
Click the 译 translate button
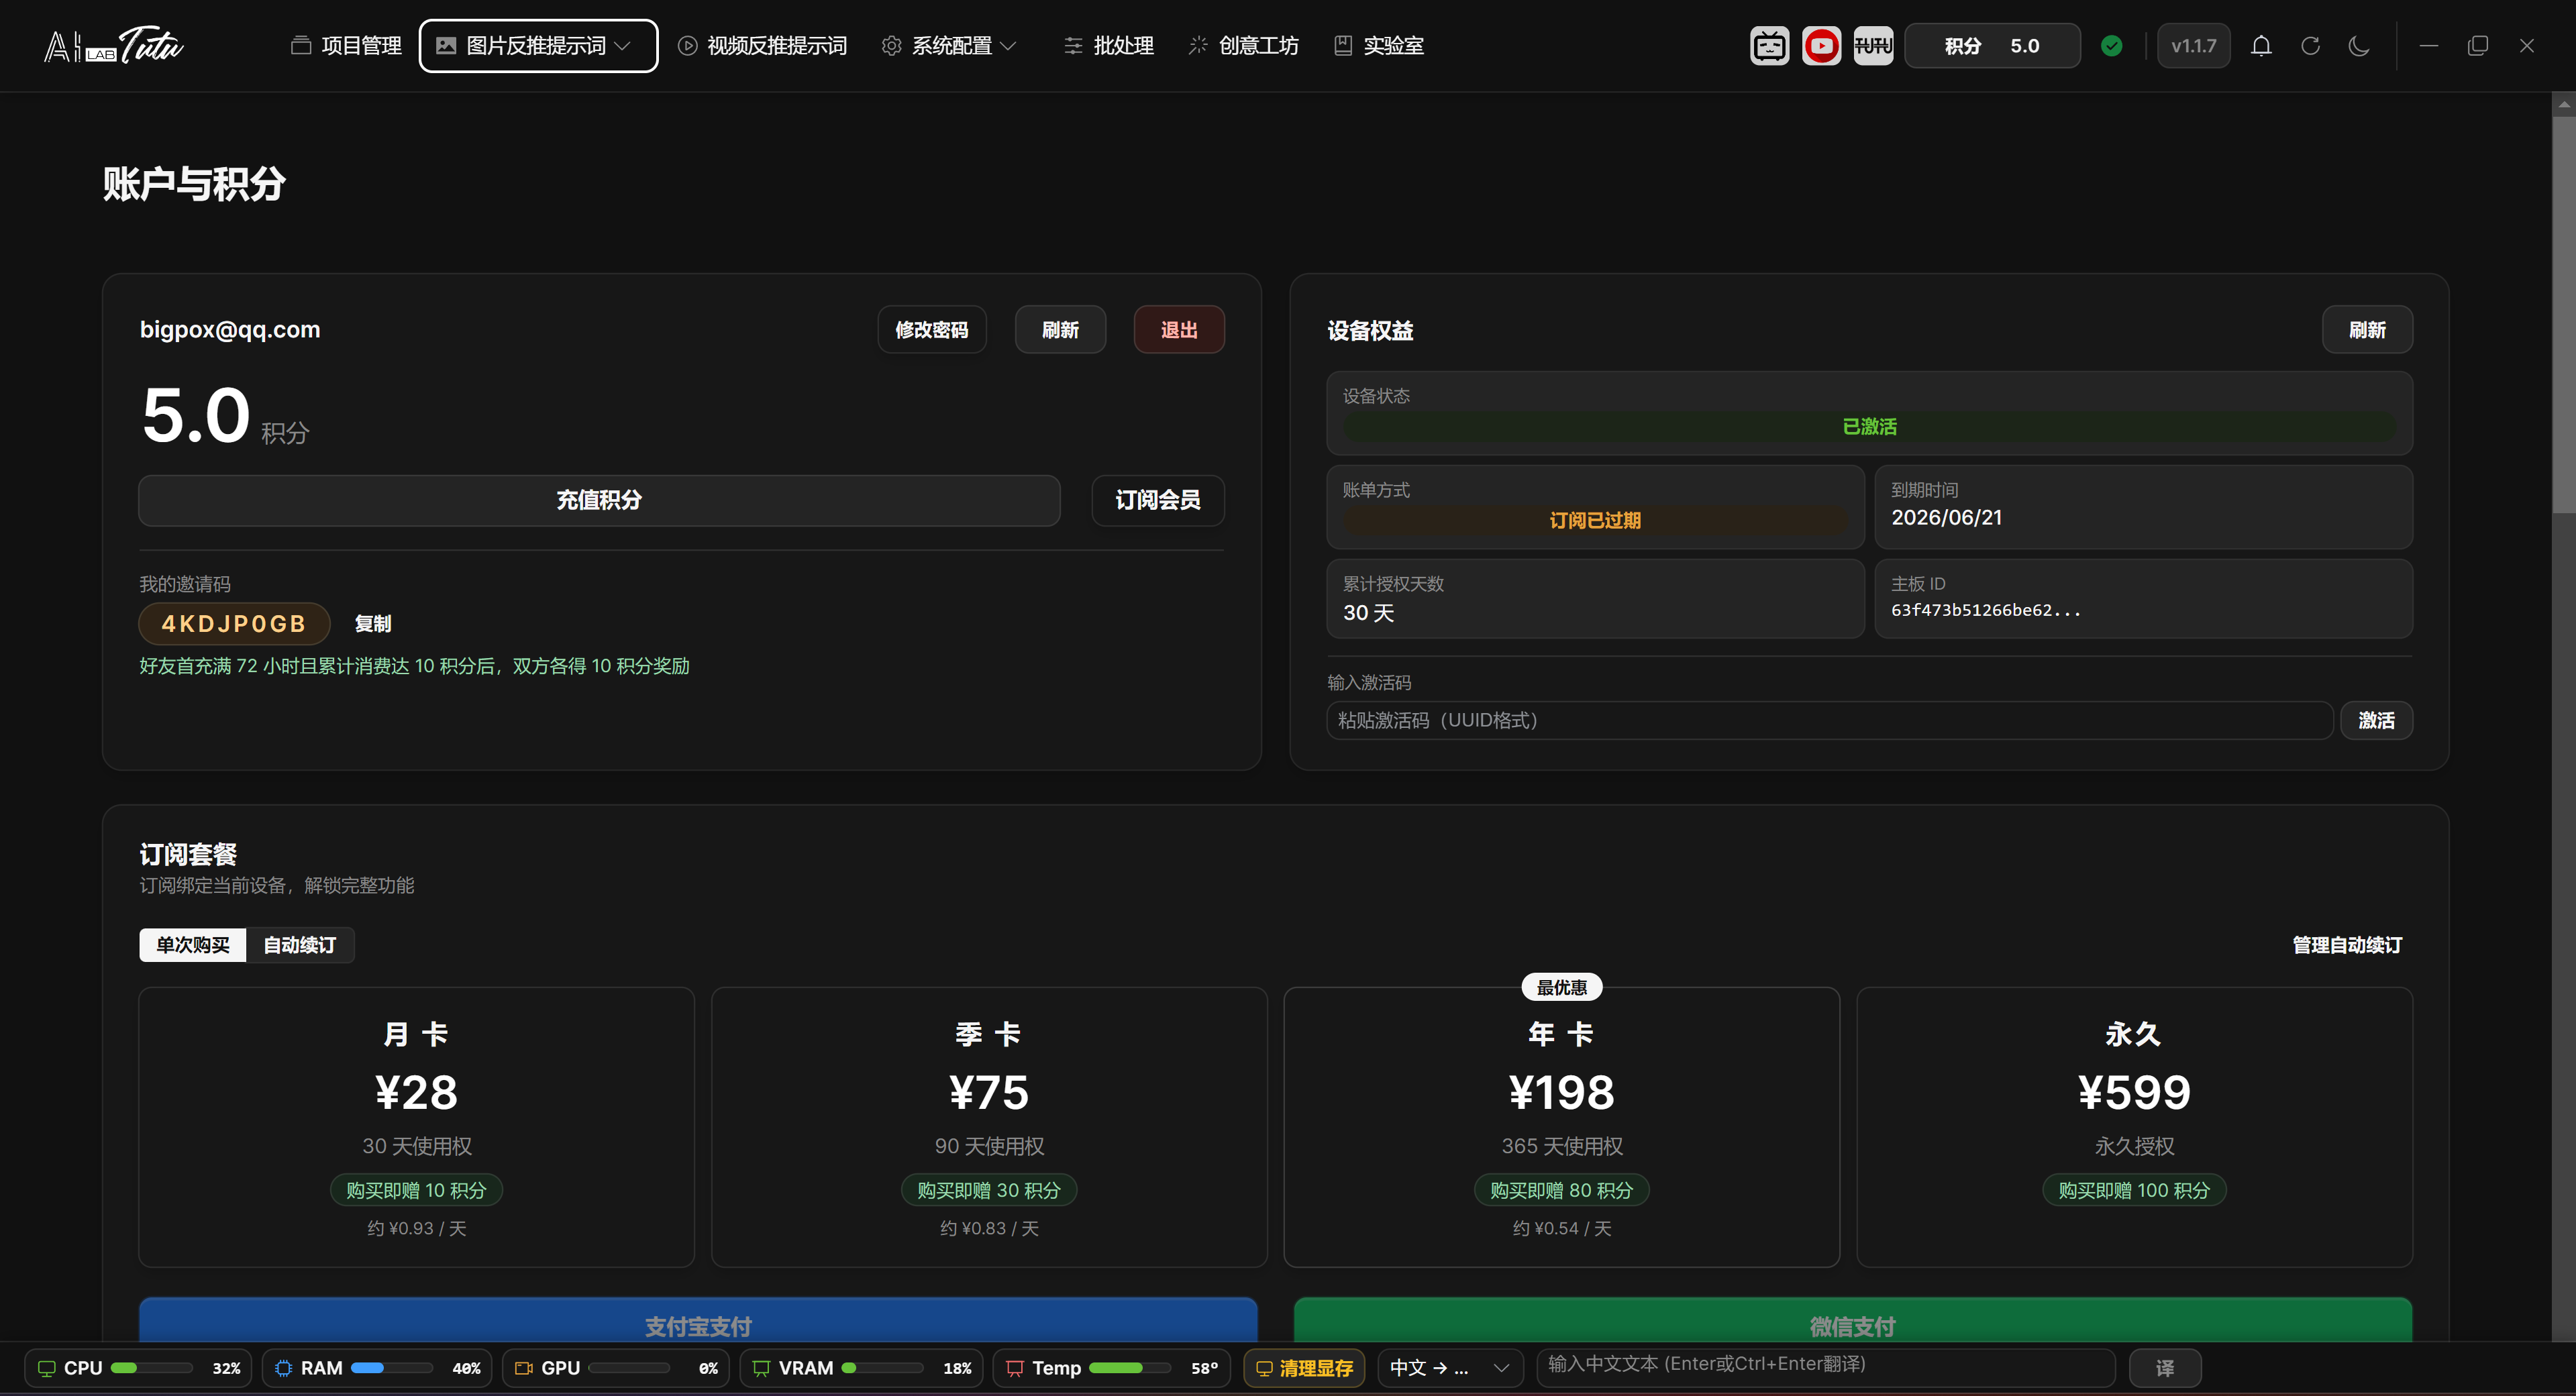(2165, 1368)
